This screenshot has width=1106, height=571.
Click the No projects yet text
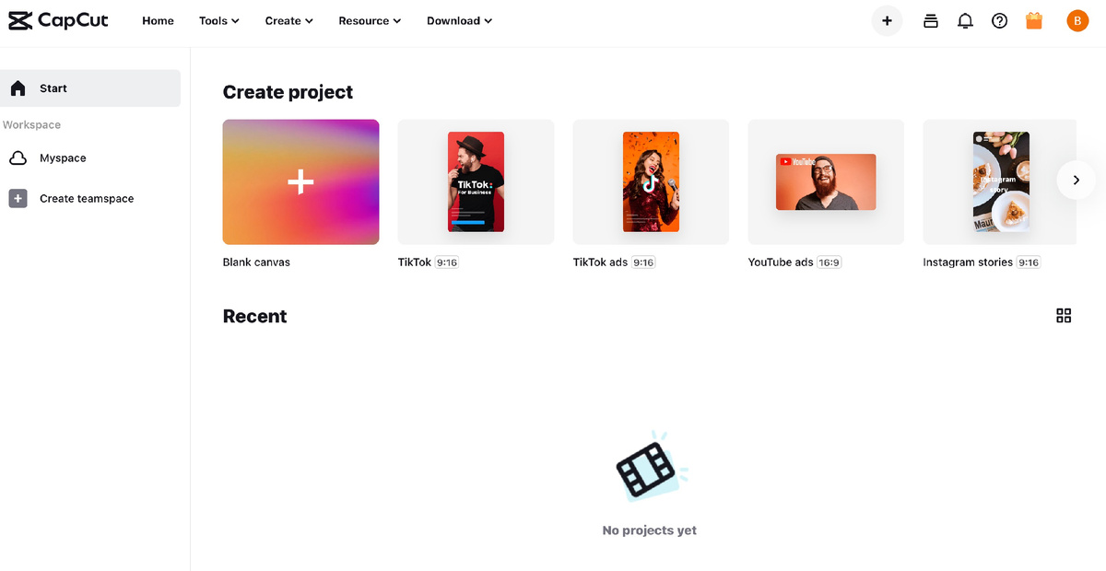tap(650, 530)
